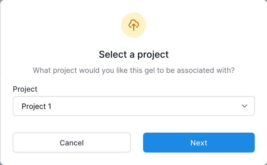The height and width of the screenshot is (165, 267).
Task: Click the gel association question text
Action: [x=134, y=70]
